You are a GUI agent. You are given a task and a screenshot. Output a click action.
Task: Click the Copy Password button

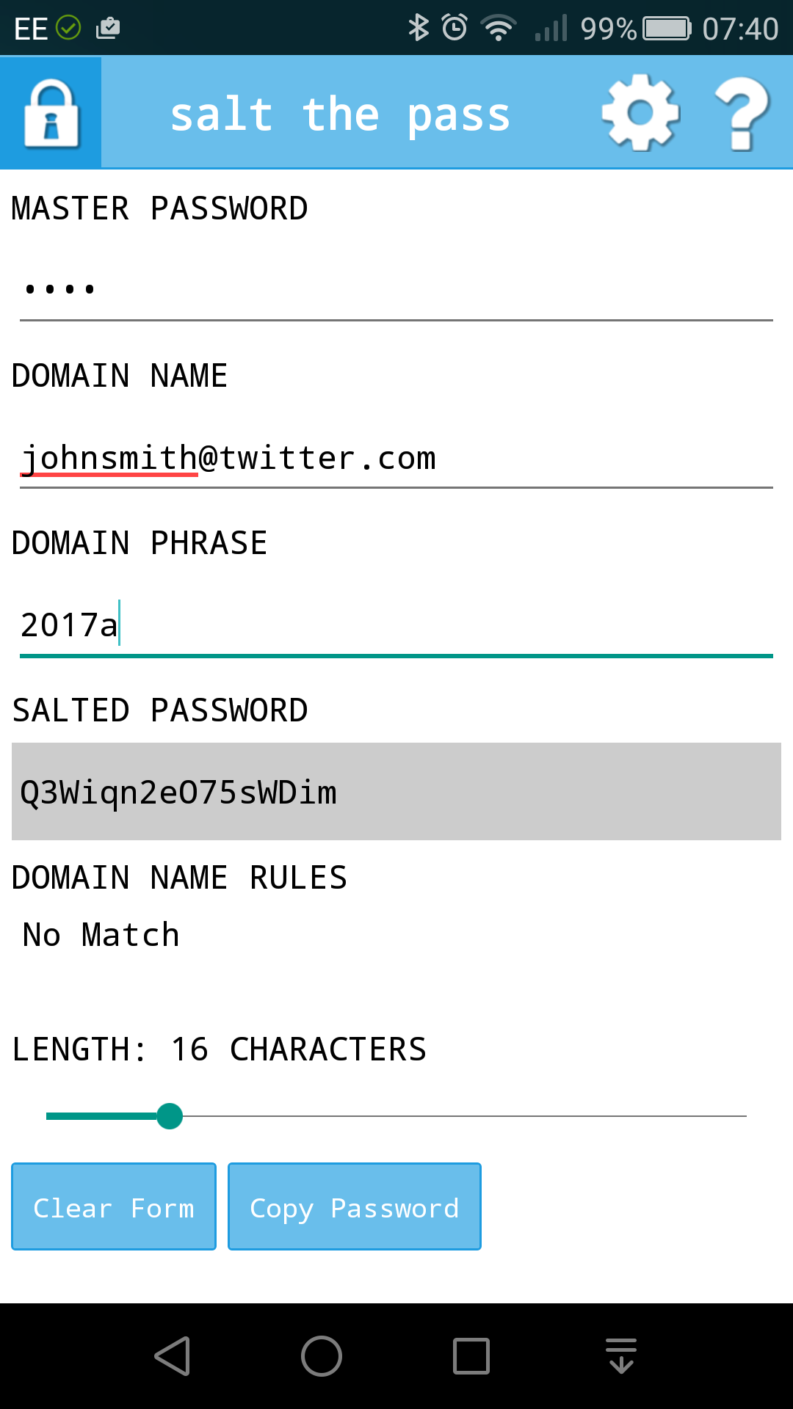point(355,1206)
